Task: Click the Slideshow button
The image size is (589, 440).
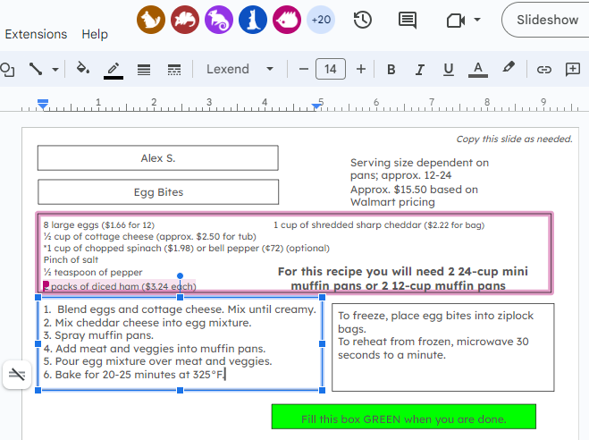Action: [547, 20]
